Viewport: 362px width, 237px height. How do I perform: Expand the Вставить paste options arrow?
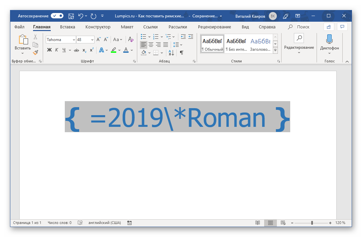coord(23,53)
